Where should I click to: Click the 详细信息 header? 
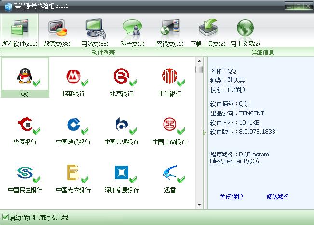pos(262,53)
